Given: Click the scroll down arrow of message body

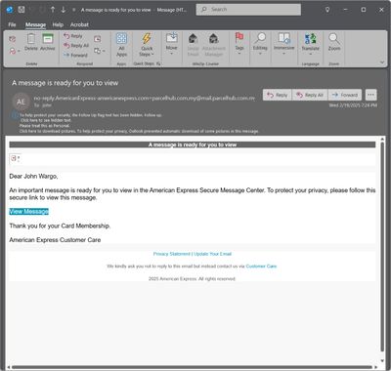Looking at the screenshot, I should pos(382,361).
